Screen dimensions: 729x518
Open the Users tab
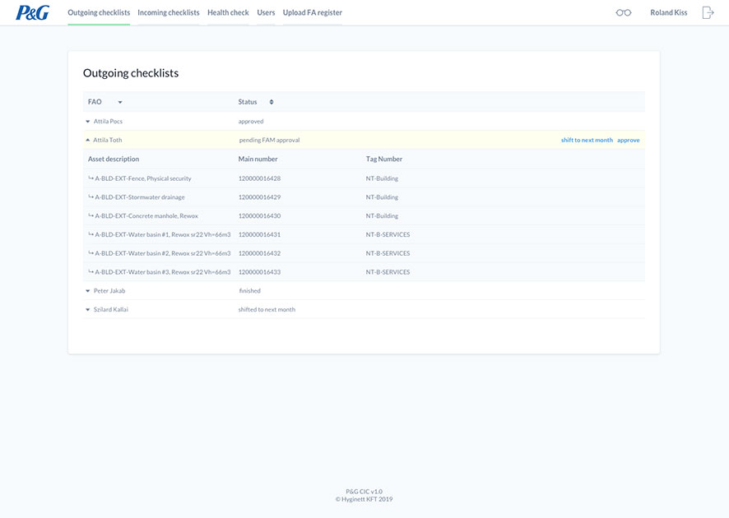266,12
